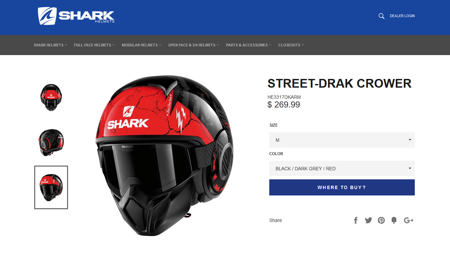The width and height of the screenshot is (450, 269).
Task: Expand the Shark Helmets menu
Action: (50, 45)
